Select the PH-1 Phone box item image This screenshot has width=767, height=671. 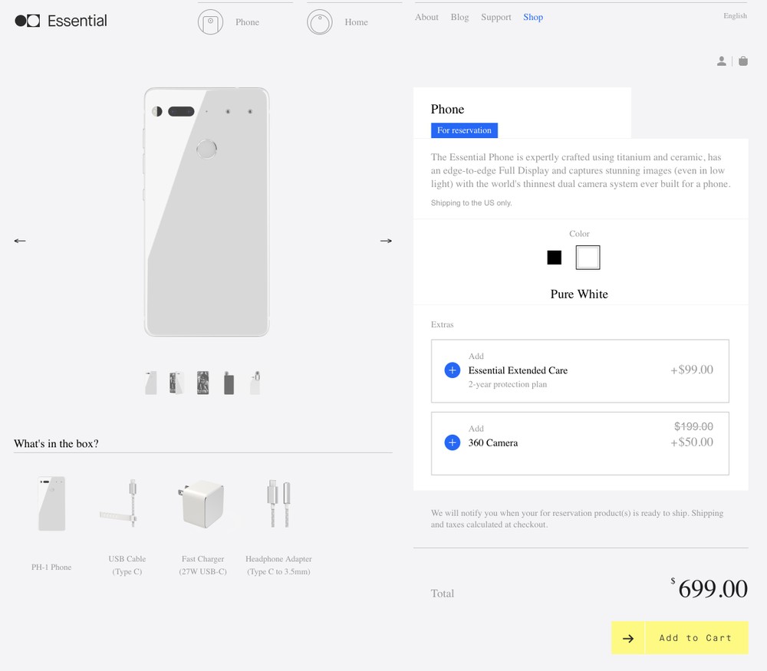click(x=52, y=503)
